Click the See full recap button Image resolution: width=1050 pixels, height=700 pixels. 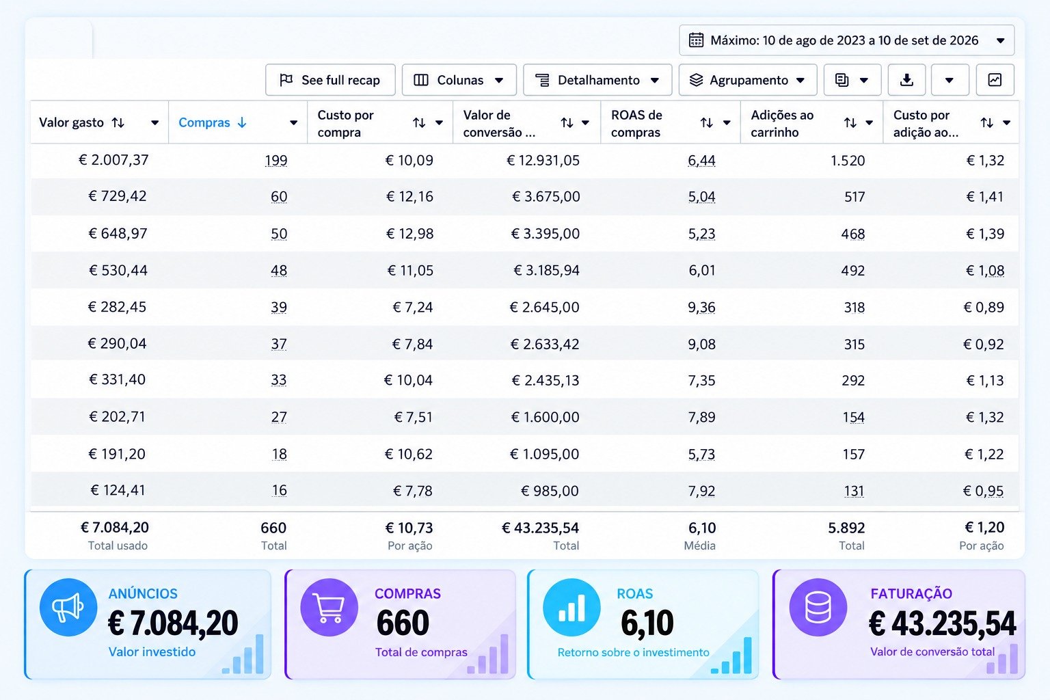(331, 80)
